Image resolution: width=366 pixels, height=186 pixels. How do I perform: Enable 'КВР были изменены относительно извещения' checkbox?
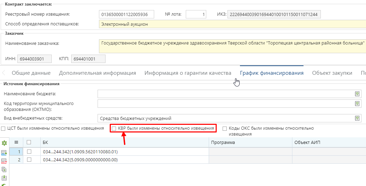point(114,129)
